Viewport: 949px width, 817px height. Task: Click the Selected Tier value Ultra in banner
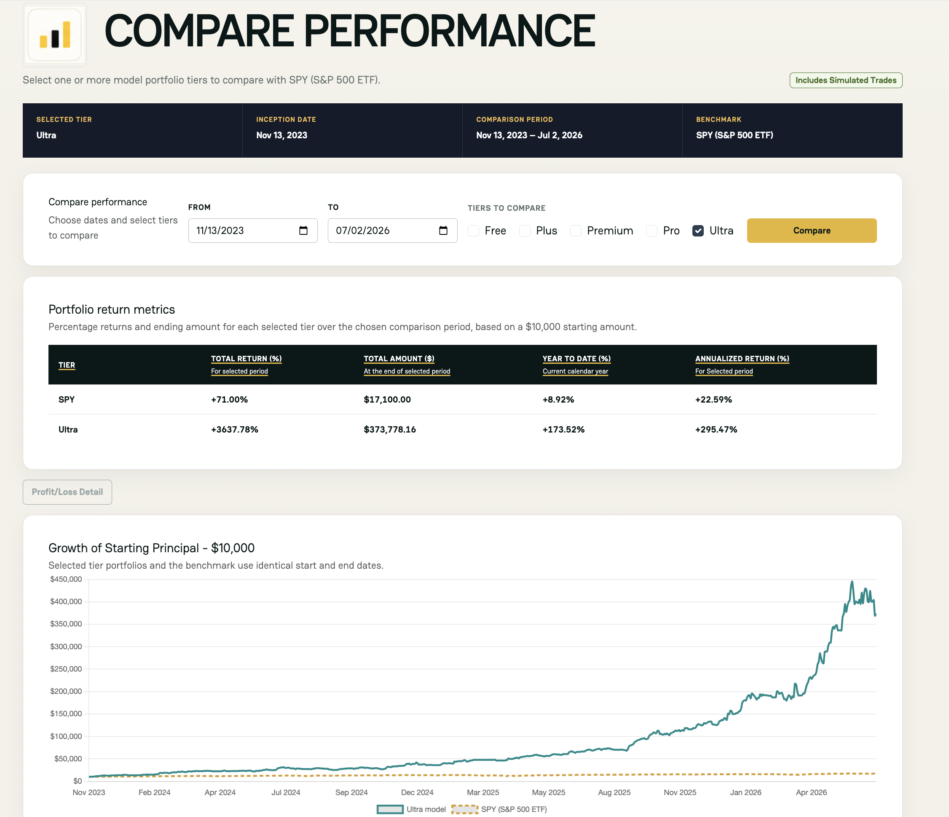46,135
